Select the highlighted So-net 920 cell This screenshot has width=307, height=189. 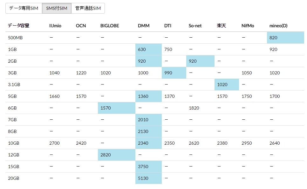coord(200,61)
